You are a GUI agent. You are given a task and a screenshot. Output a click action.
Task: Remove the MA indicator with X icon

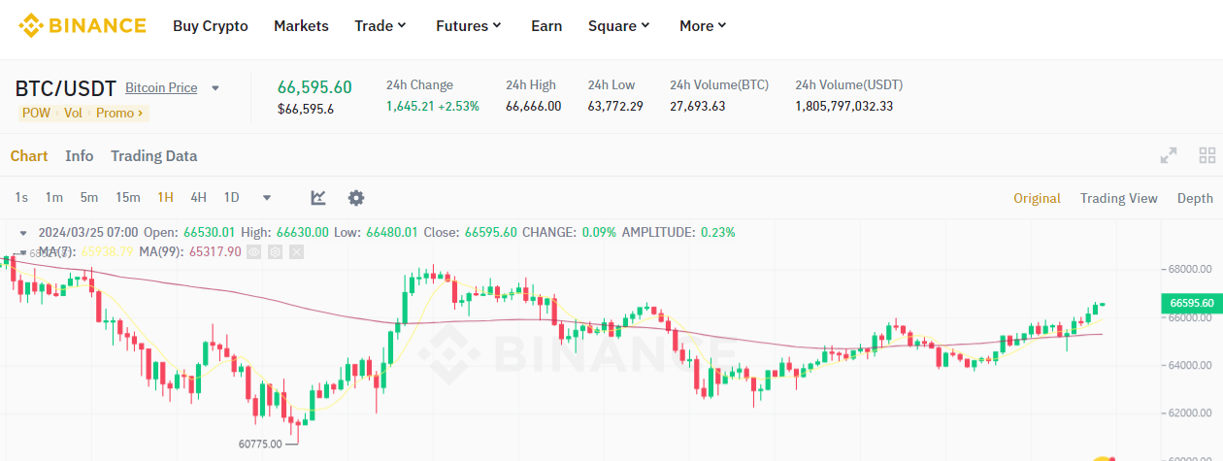296,251
